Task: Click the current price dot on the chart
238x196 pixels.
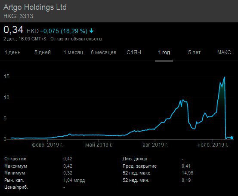Action: pos(232,138)
